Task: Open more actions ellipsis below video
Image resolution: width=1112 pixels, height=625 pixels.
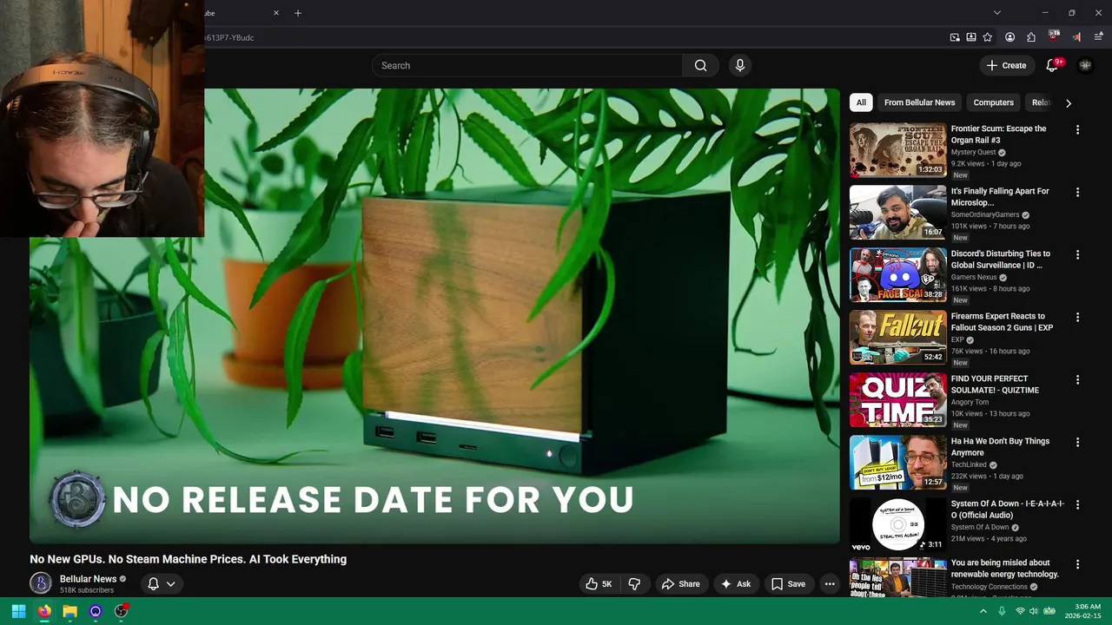Action: coord(830,584)
